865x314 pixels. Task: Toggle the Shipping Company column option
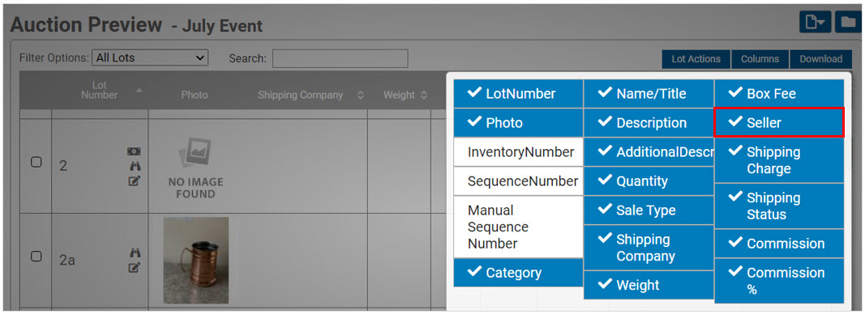649,248
